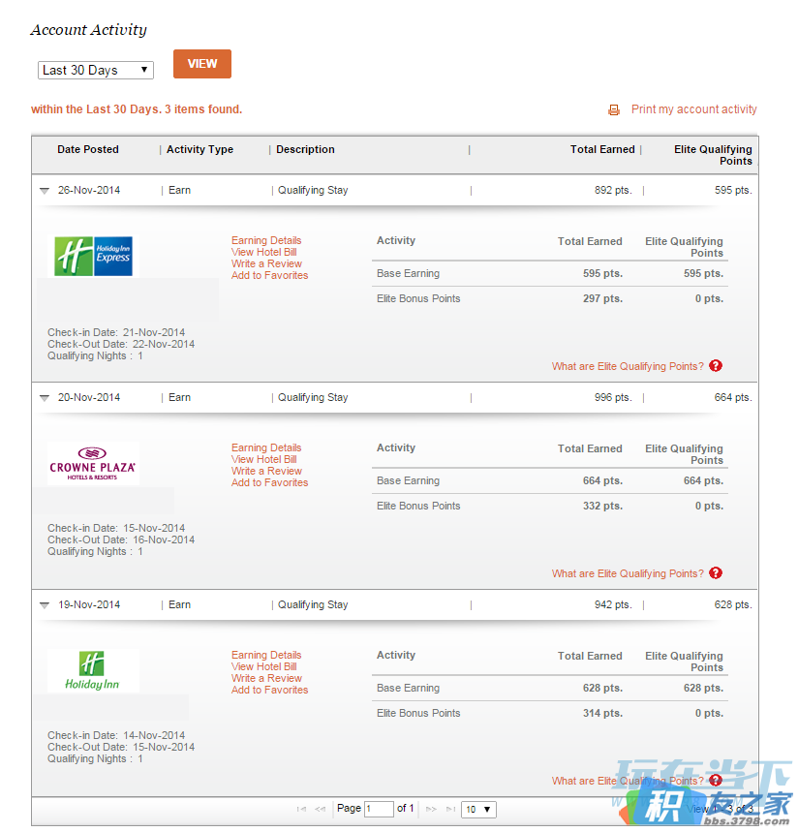Open the Last 30 Days period dropdown
The height and width of the screenshot is (832, 798).
coord(96,70)
